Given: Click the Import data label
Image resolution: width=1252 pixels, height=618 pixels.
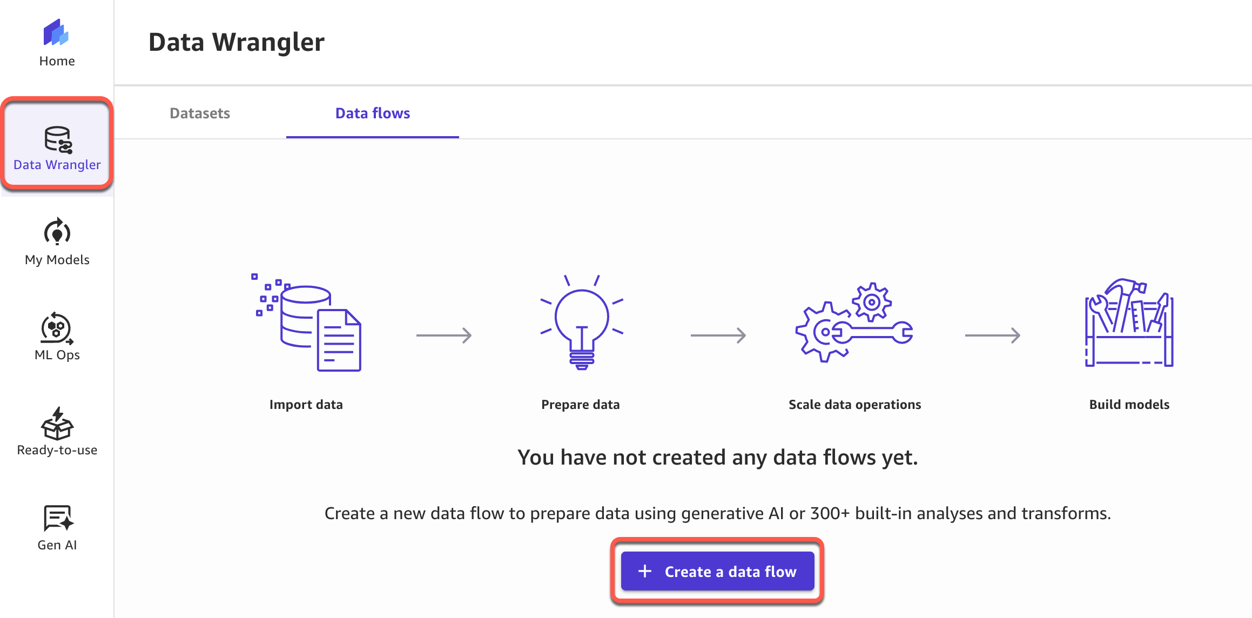Looking at the screenshot, I should (x=306, y=405).
